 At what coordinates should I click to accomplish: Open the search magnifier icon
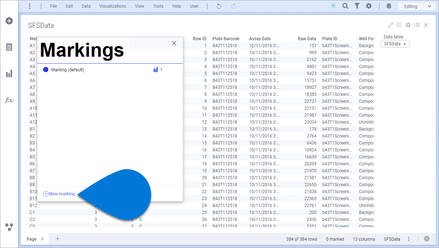345,6
